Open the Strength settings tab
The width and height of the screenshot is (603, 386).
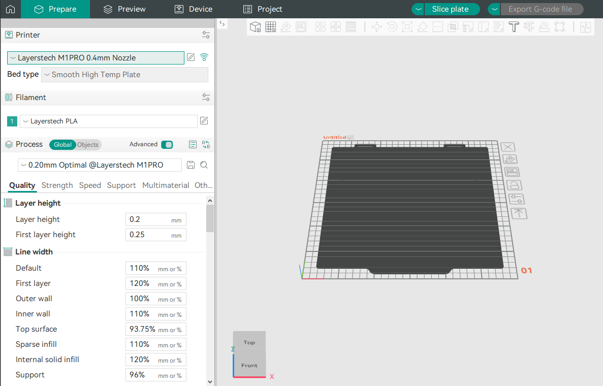pos(57,185)
